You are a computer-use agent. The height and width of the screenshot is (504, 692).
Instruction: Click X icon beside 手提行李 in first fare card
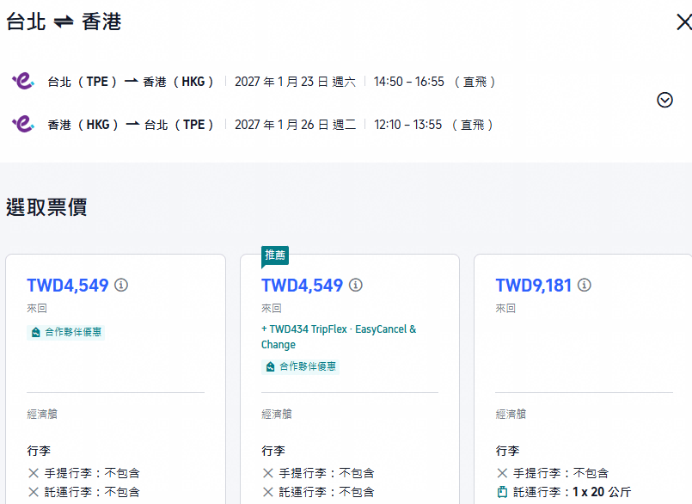pos(34,474)
